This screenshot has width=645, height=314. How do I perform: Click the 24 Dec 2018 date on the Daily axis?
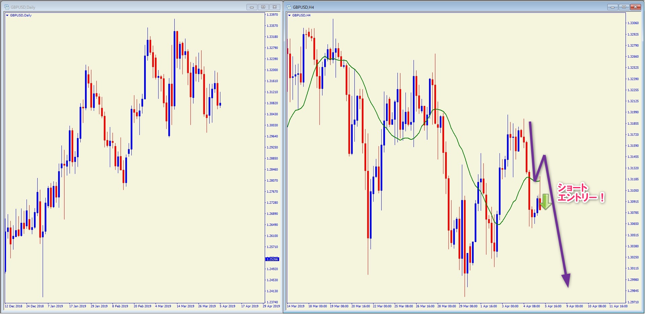click(35, 306)
